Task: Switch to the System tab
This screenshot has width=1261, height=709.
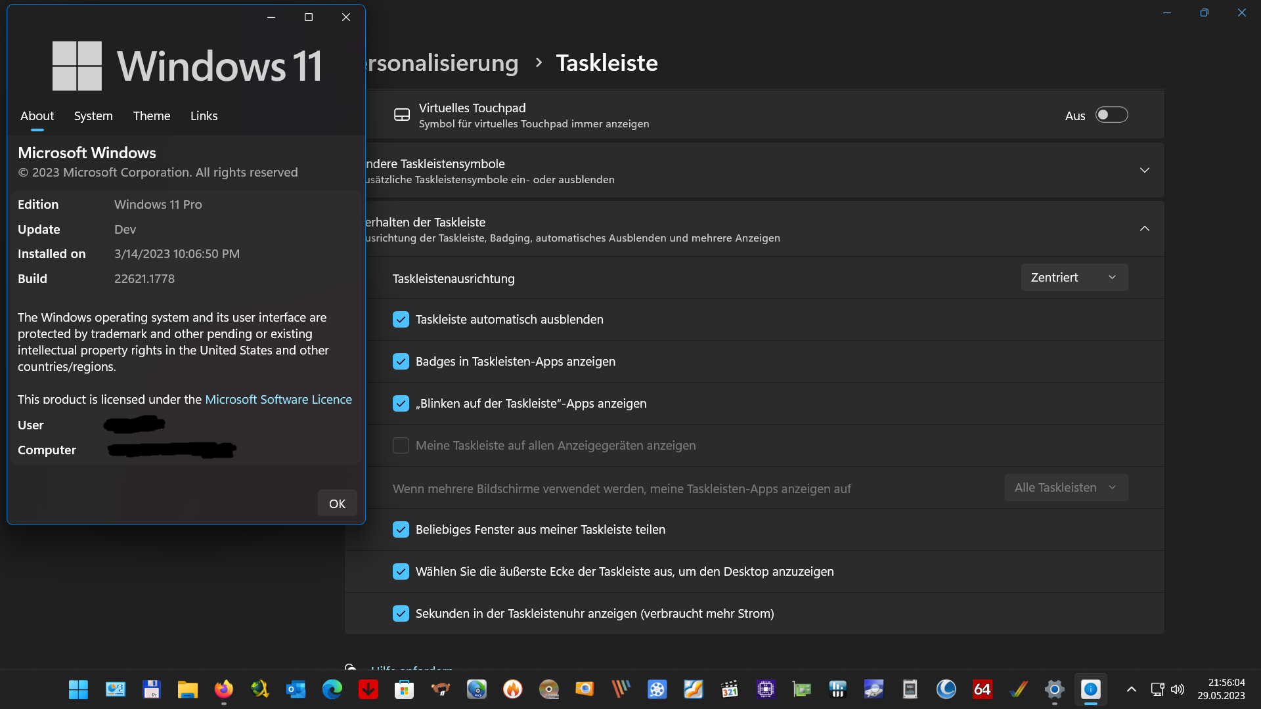Action: click(93, 116)
